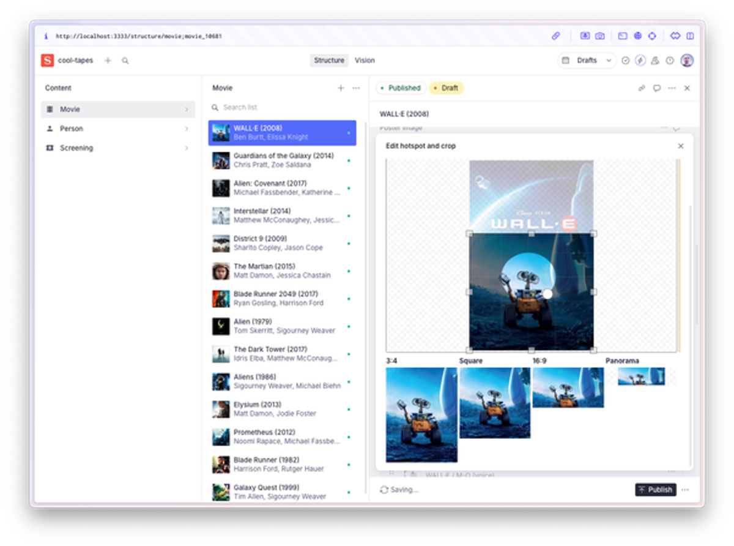Viewport: 734px width, 546px height.
Task: Close the WALL·E document pane
Action: (x=687, y=88)
